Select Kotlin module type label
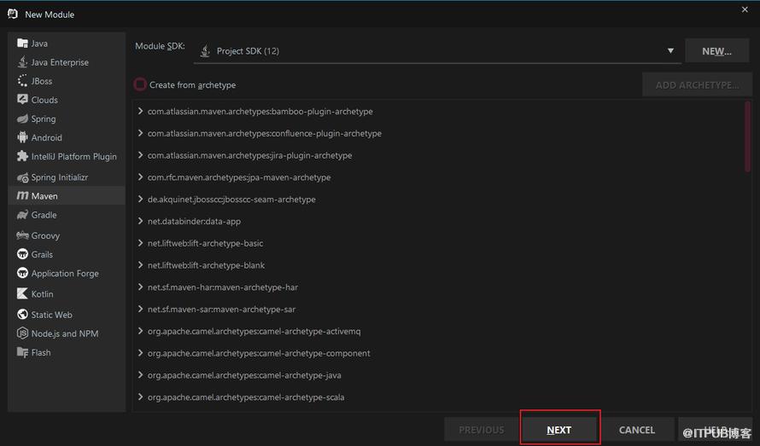Screen dimensions: 760x446 (42, 294)
